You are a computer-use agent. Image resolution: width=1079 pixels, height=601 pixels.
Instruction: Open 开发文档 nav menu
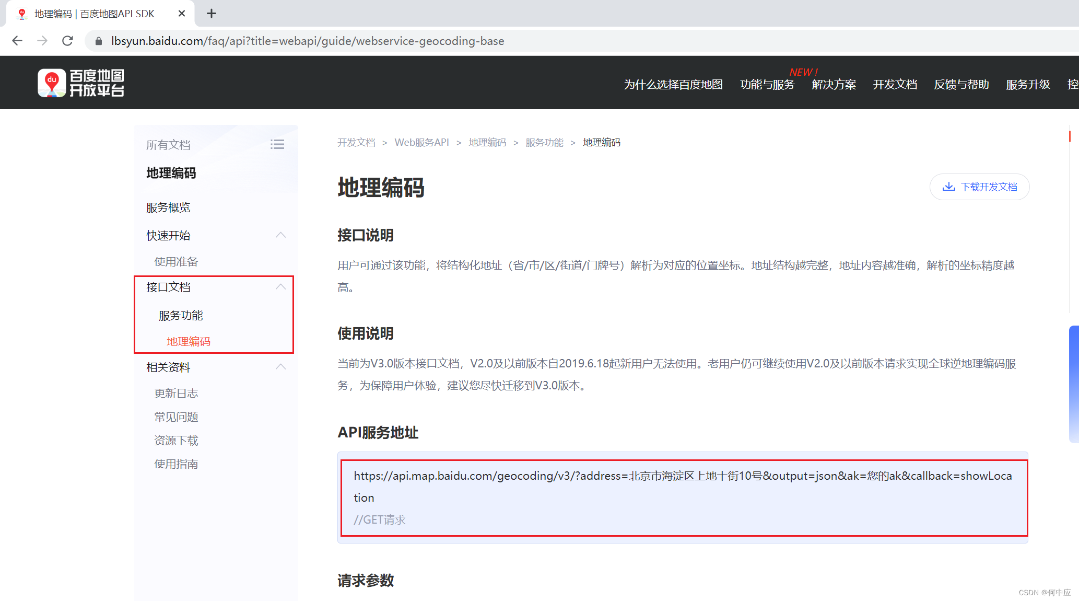click(x=895, y=85)
